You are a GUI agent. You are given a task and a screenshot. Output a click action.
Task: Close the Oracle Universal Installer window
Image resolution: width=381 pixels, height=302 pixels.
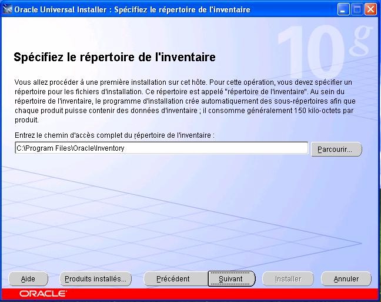(370, 9)
